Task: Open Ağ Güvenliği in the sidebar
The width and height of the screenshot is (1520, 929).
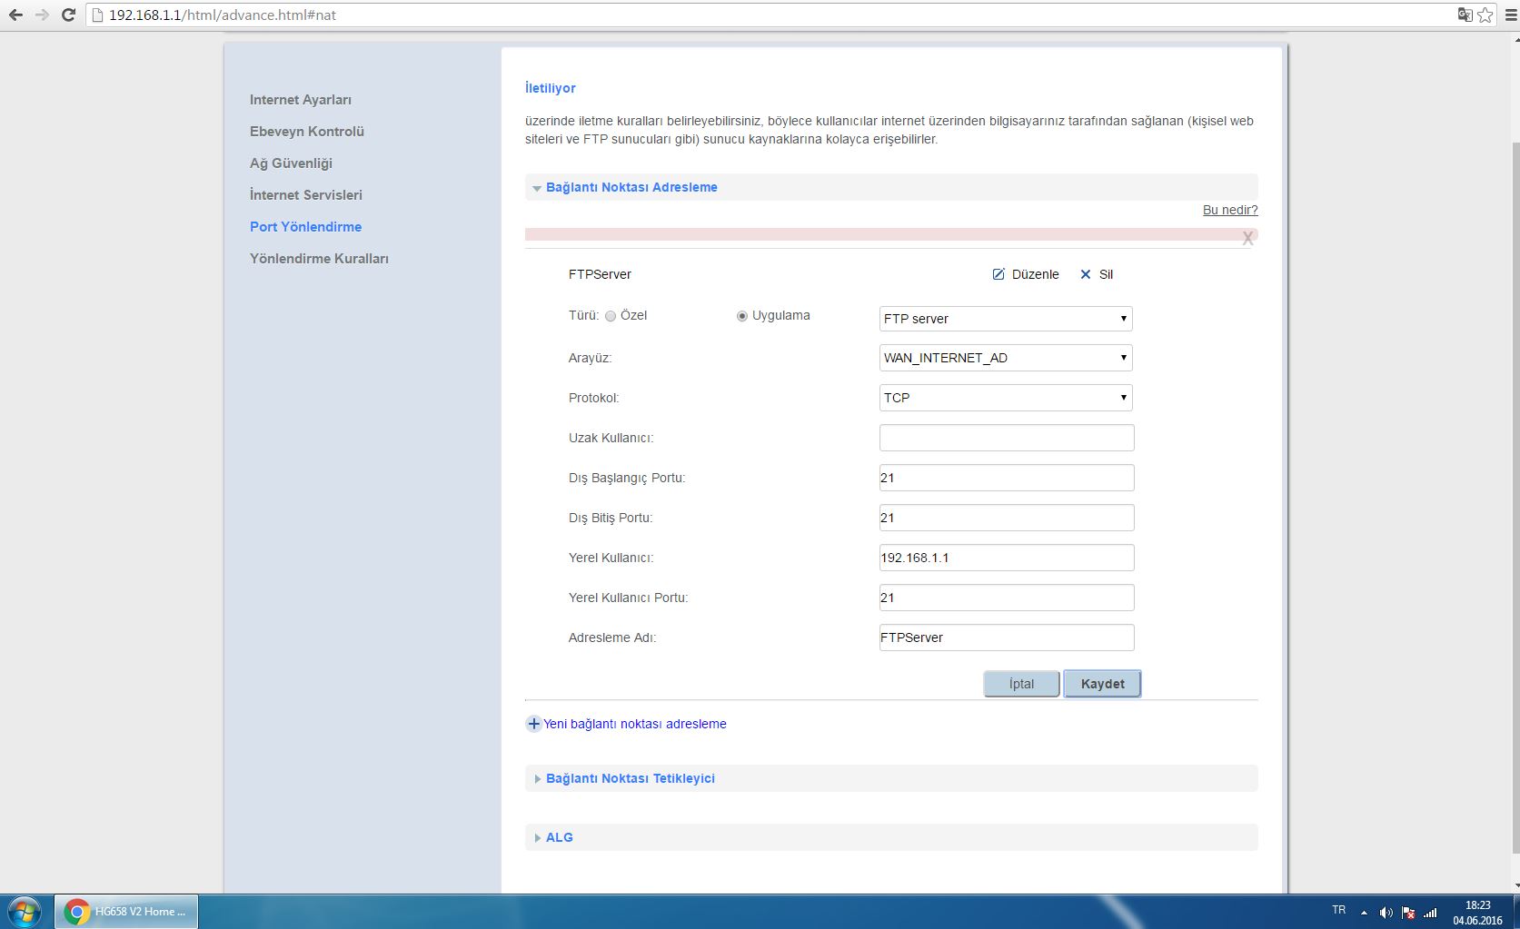Action: [x=291, y=163]
